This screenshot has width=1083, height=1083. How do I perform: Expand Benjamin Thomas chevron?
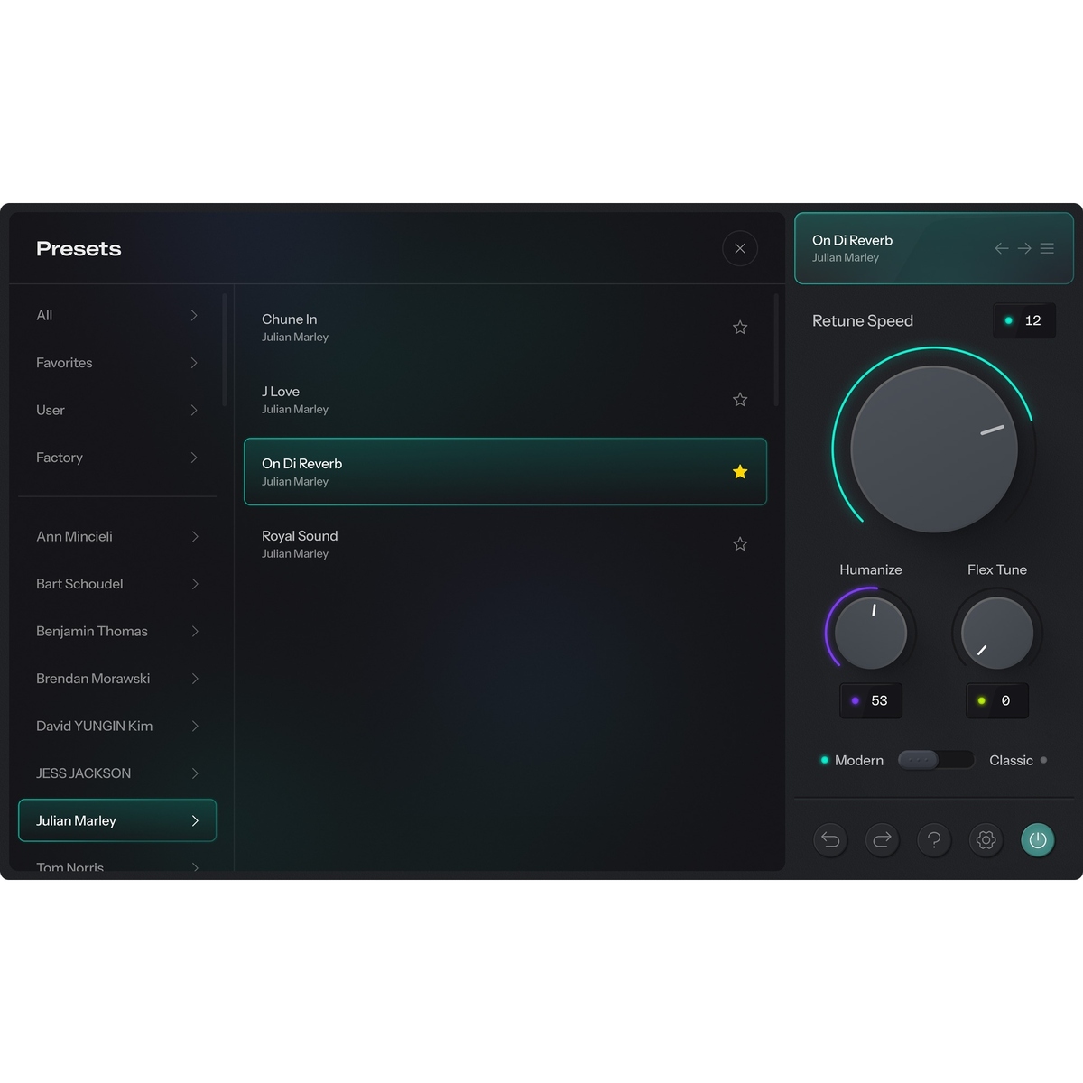194,631
